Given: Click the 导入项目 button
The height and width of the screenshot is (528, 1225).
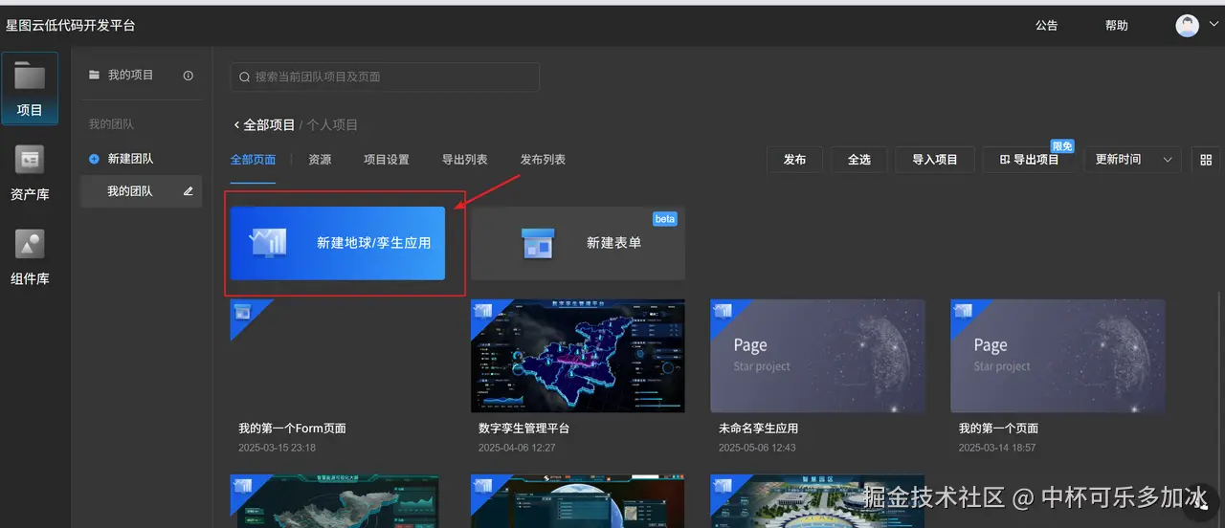Looking at the screenshot, I should click(935, 160).
